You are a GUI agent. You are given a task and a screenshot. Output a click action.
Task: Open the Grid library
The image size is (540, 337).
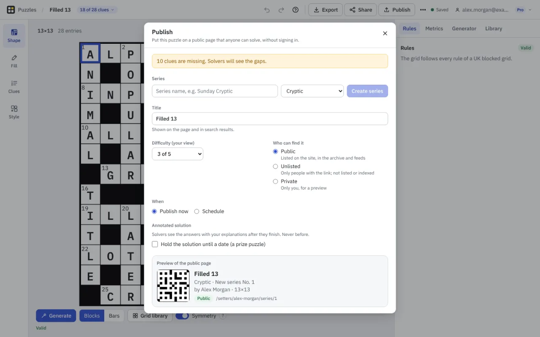(x=150, y=316)
